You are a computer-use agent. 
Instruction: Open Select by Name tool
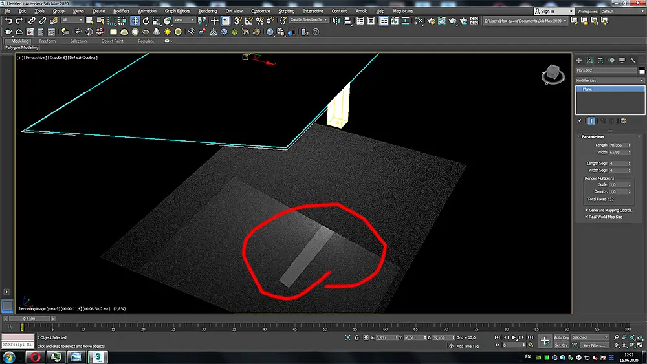[x=100, y=20]
